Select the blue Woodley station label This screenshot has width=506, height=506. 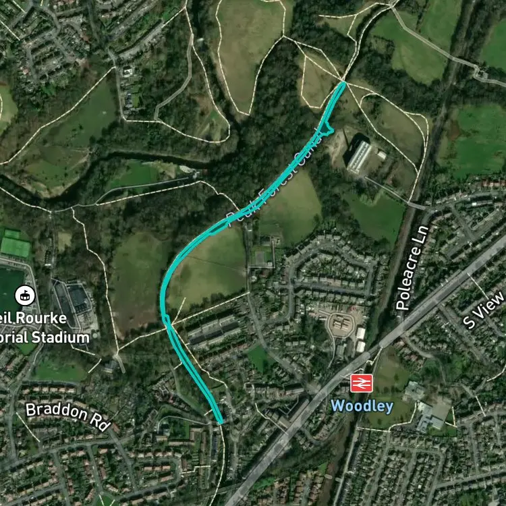click(x=362, y=406)
